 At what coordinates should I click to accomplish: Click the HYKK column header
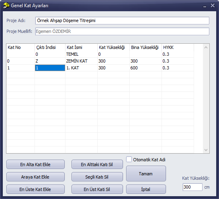pos(178,47)
